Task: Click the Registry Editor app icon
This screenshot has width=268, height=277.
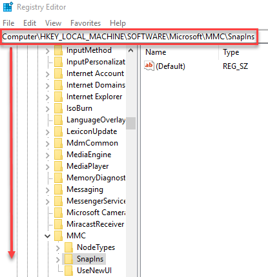Action: point(8,7)
